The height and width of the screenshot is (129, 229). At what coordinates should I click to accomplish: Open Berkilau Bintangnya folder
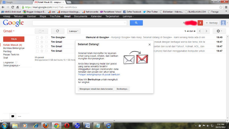tap(14, 48)
